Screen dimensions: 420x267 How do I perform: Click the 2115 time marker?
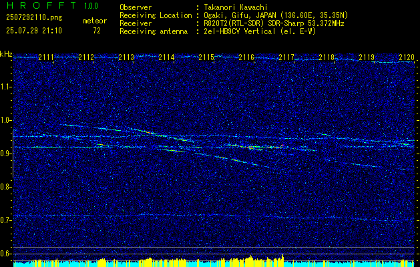[206, 57]
